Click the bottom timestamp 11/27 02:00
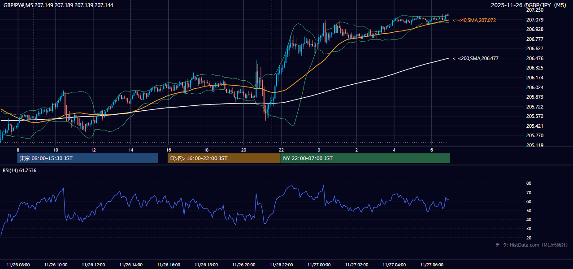This screenshot has width=573, height=269. point(356,265)
